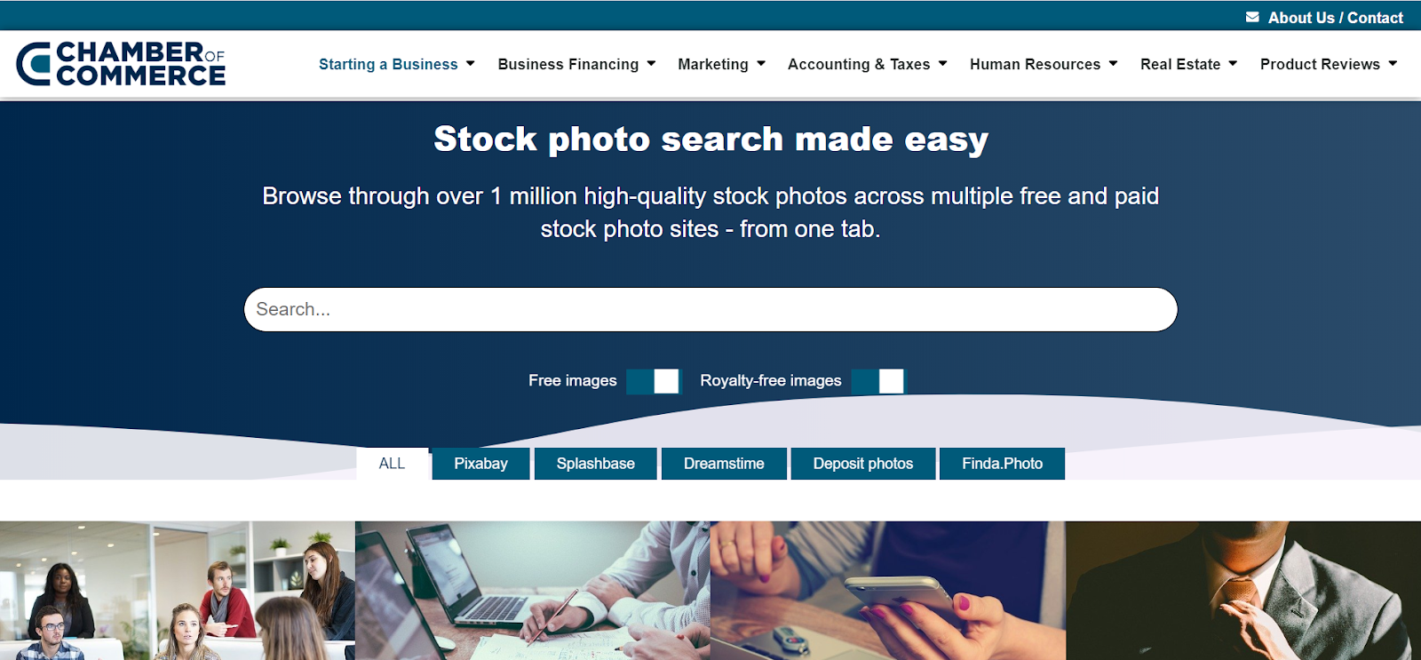The height and width of the screenshot is (660, 1421).
Task: Expand the Starting a Business dropdown arrow
Action: point(471,63)
